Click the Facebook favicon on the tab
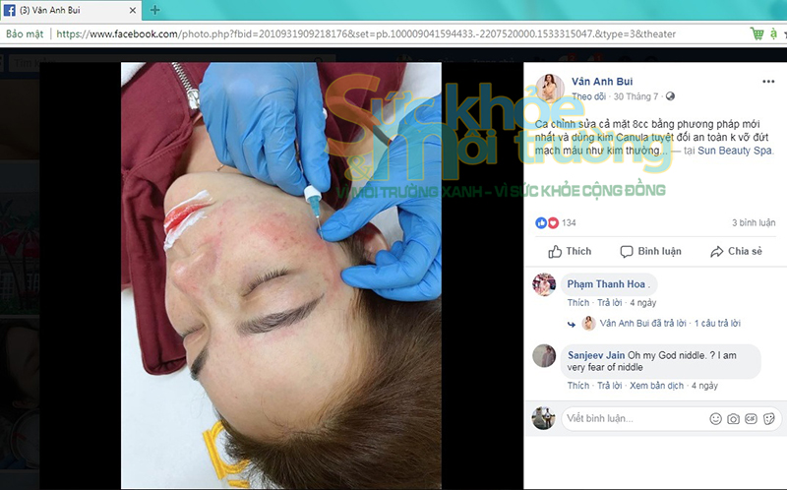Viewport: 787px width, 490px height. tap(9, 10)
